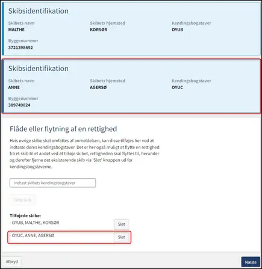
Task: Delete the OYUB, MALTHE, KORSØR ship via Slet
Action: (121, 224)
